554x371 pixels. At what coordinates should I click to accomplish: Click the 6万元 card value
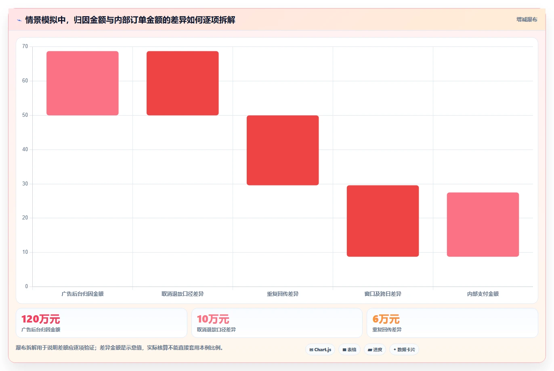point(386,319)
